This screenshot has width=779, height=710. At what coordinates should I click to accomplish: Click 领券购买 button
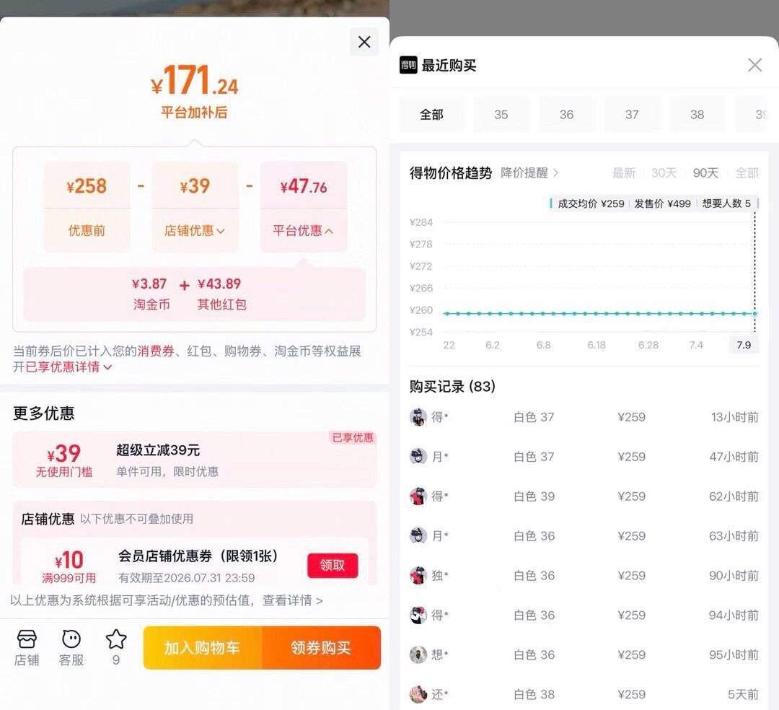[x=321, y=648]
